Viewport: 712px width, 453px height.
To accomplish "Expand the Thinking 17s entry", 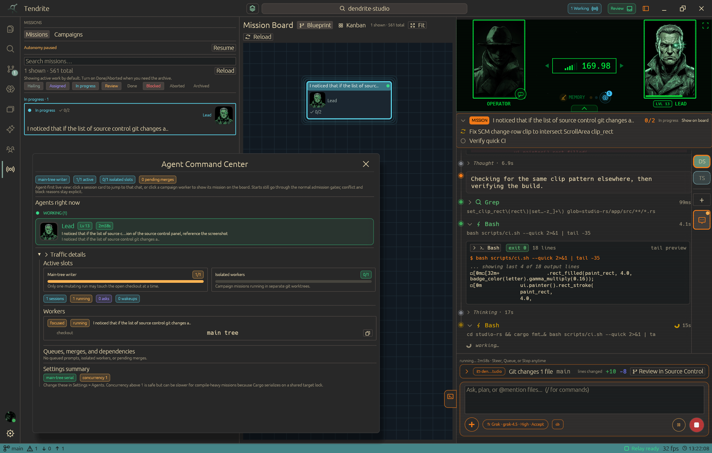I will (x=469, y=312).
